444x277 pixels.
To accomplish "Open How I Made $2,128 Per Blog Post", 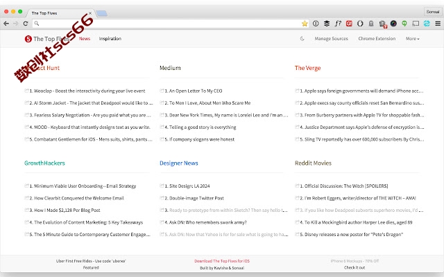I will 65,211.
